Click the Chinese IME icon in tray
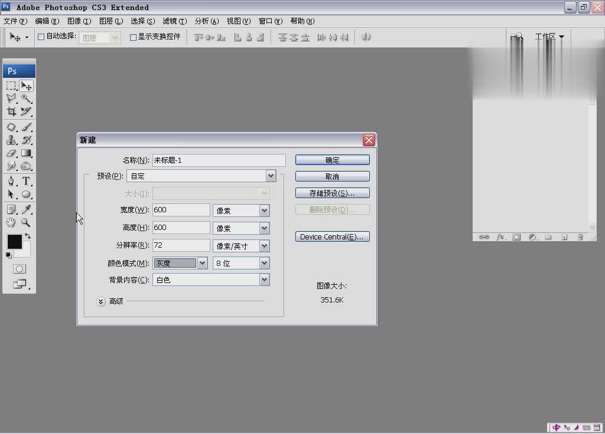 tap(556, 427)
